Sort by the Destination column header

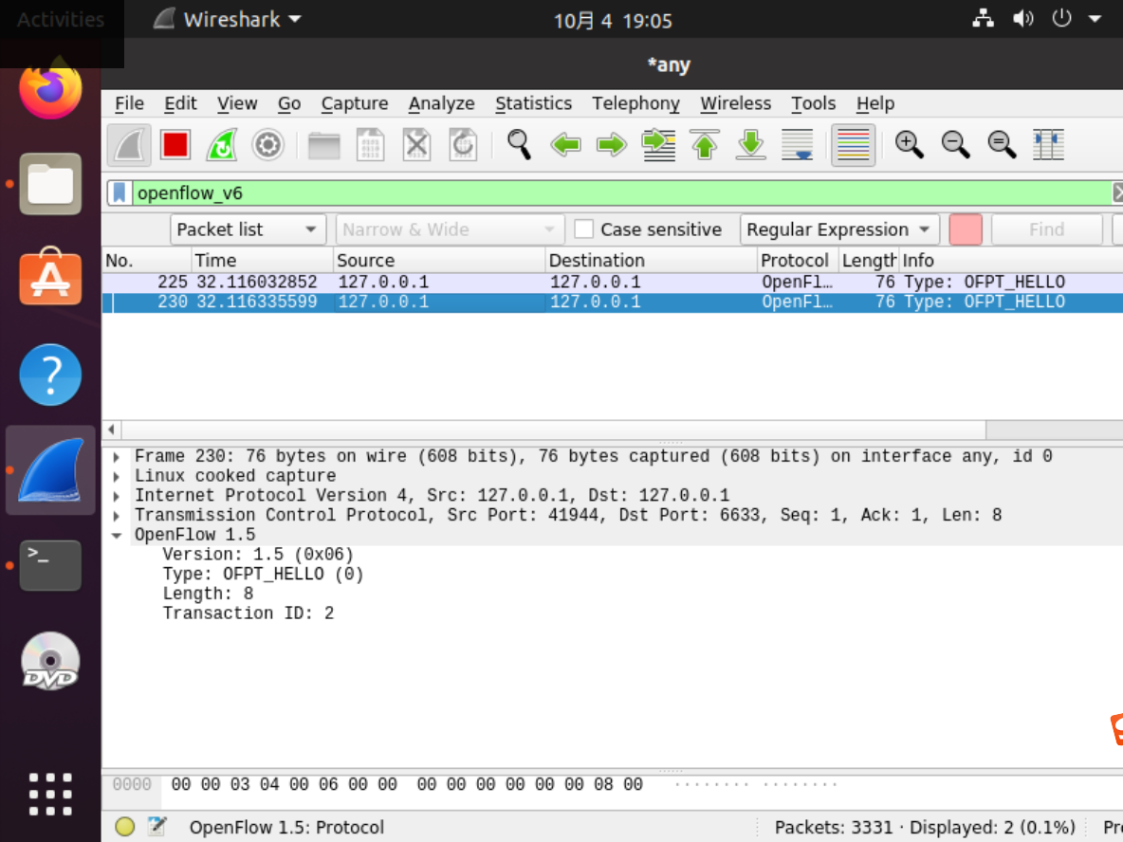(651, 260)
